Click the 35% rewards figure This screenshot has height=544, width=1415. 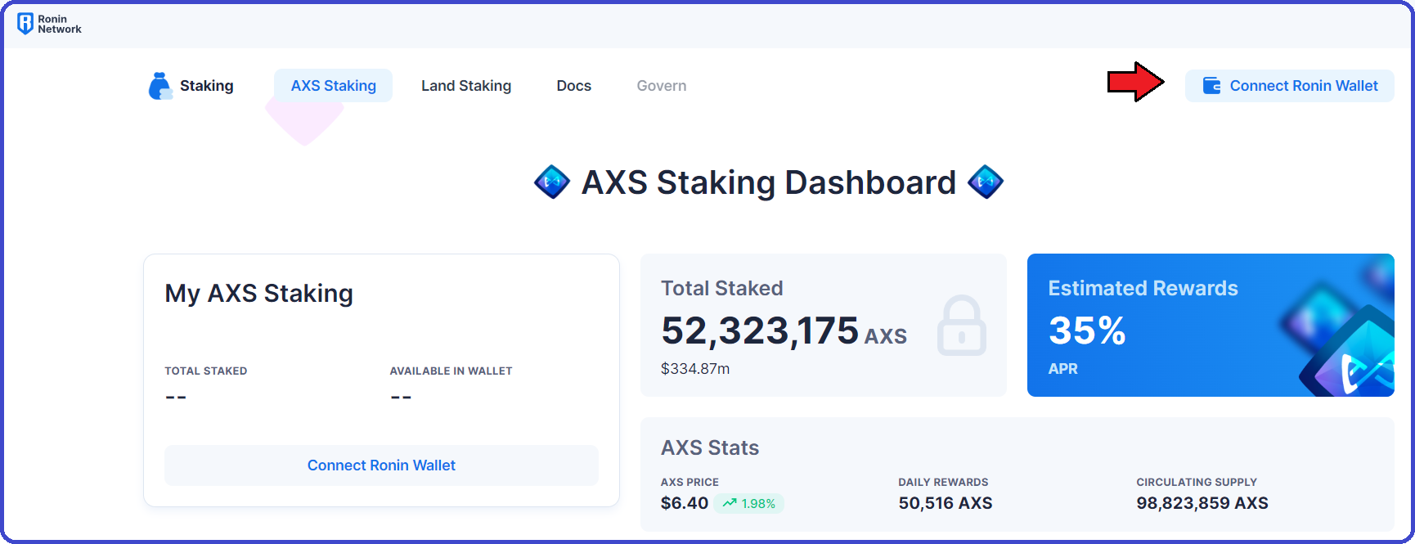(1088, 331)
